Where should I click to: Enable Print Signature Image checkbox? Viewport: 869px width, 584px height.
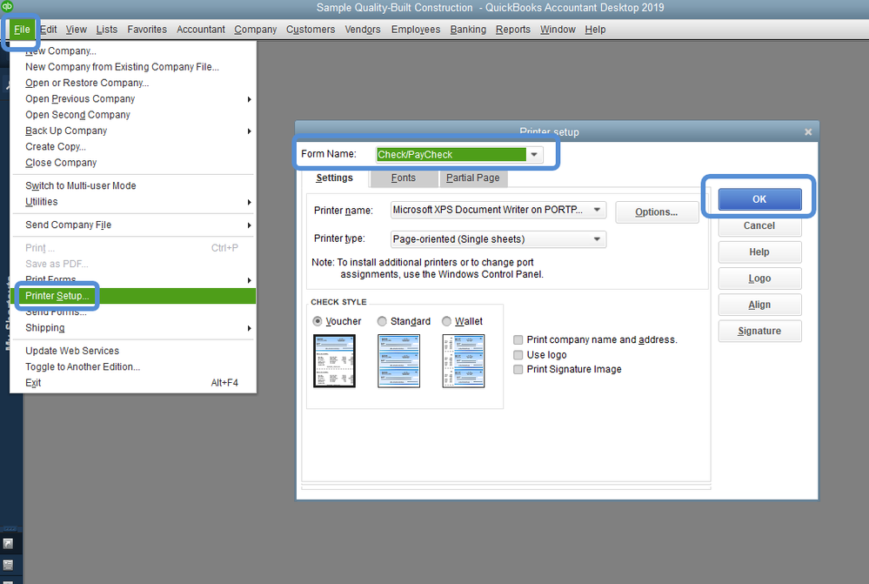(x=518, y=369)
